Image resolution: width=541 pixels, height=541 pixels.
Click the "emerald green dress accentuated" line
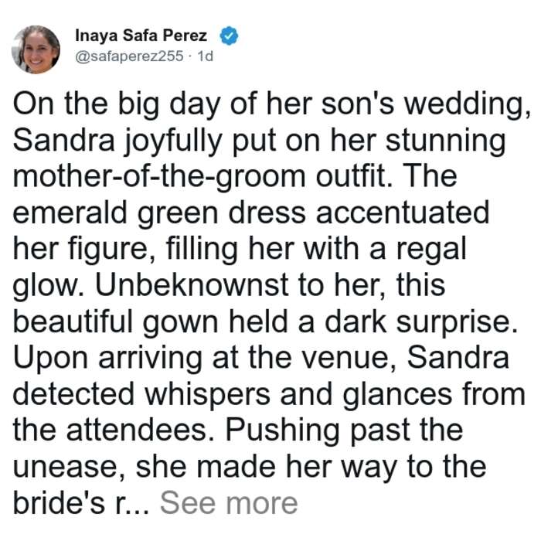pos(251,213)
